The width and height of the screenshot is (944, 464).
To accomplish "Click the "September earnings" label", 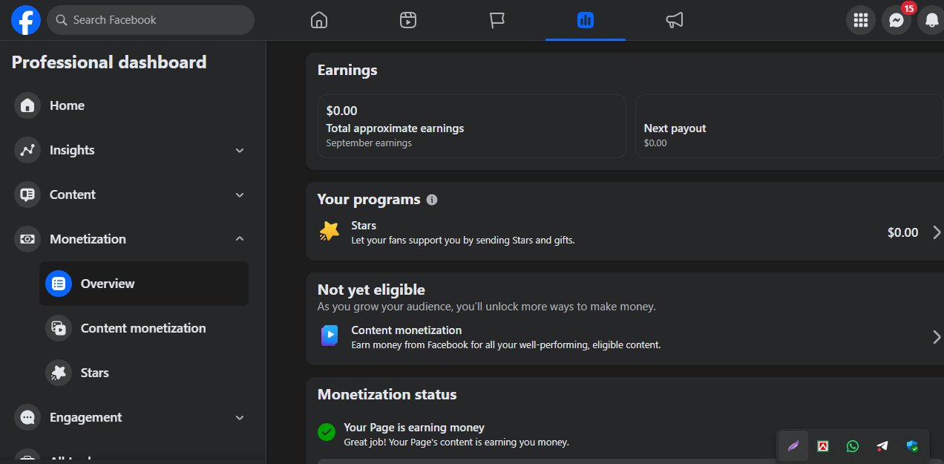I will click(369, 143).
